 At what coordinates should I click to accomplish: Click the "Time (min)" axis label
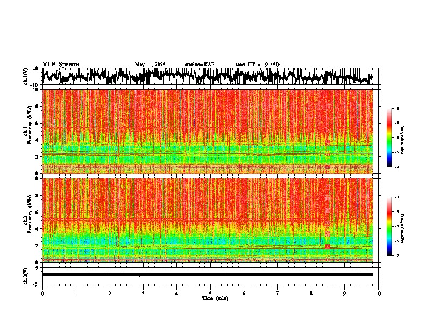(x=215, y=298)
